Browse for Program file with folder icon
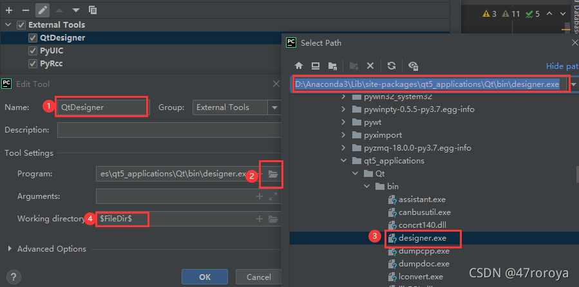This screenshot has width=579, height=287. click(273, 174)
